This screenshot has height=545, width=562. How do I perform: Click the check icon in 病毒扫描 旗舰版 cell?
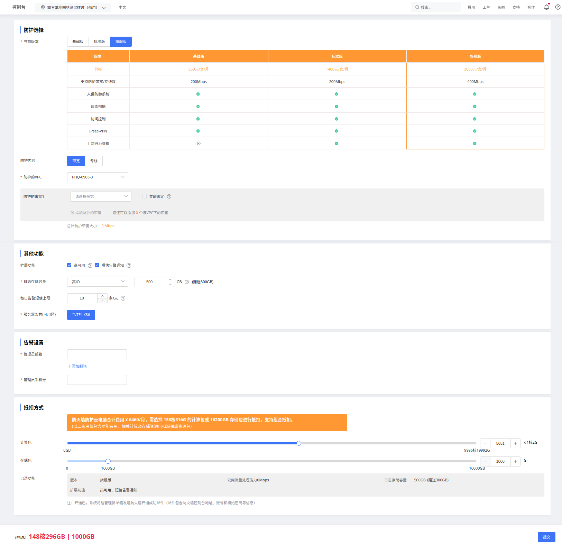[x=475, y=107]
